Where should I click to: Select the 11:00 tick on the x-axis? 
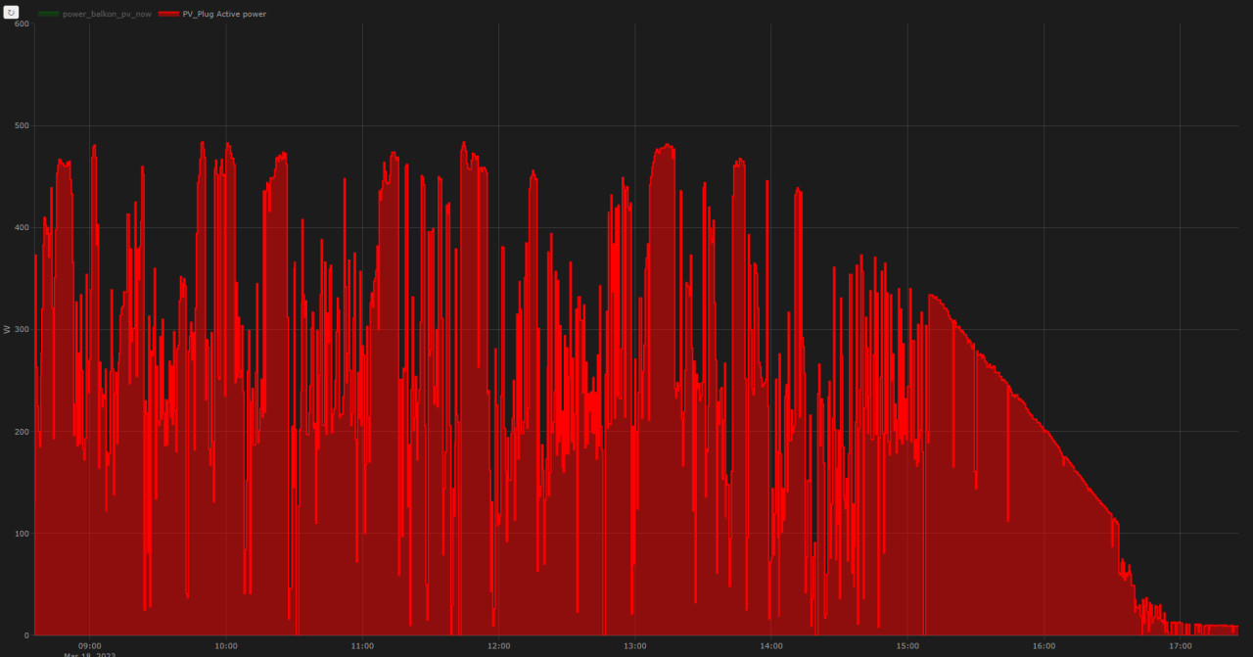362,646
